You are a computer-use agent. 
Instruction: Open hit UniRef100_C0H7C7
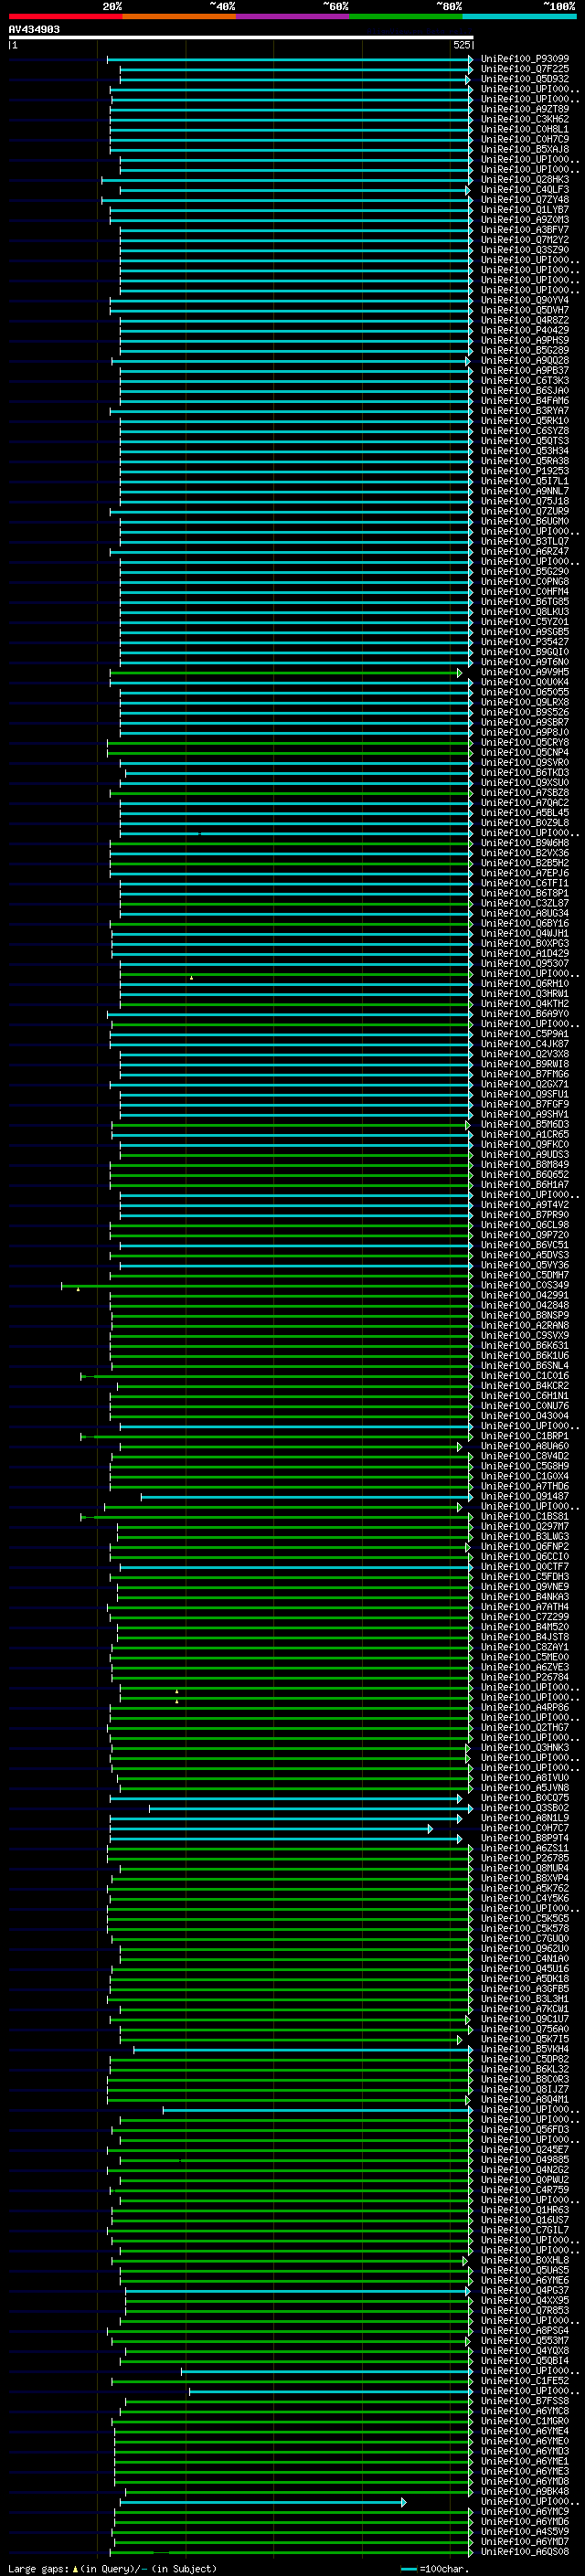[x=524, y=1828]
